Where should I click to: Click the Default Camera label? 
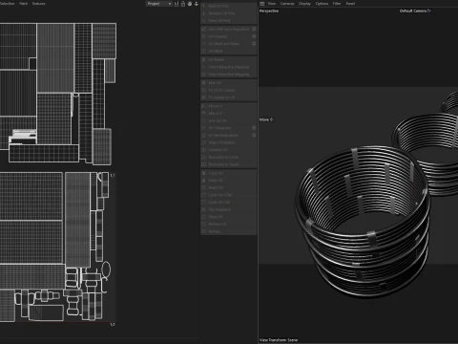coord(413,11)
